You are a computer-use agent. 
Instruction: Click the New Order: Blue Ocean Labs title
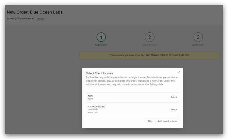[34, 12]
